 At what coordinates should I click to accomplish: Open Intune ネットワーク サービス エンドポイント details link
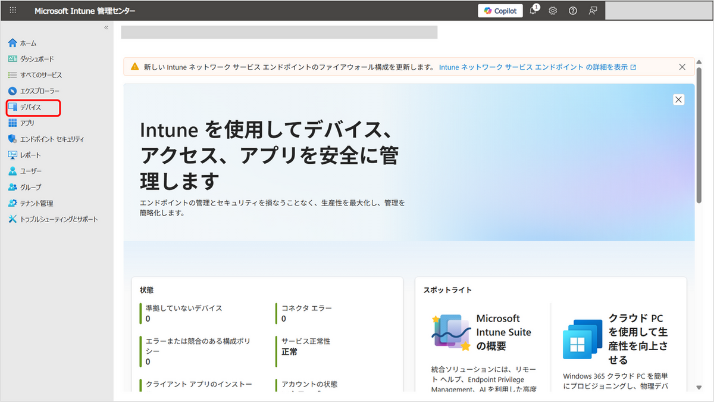(x=537, y=67)
